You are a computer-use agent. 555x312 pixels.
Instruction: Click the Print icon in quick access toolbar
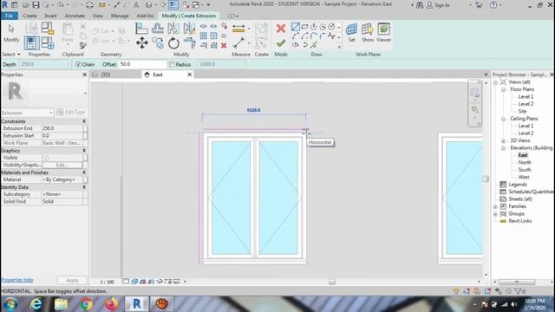90,5
